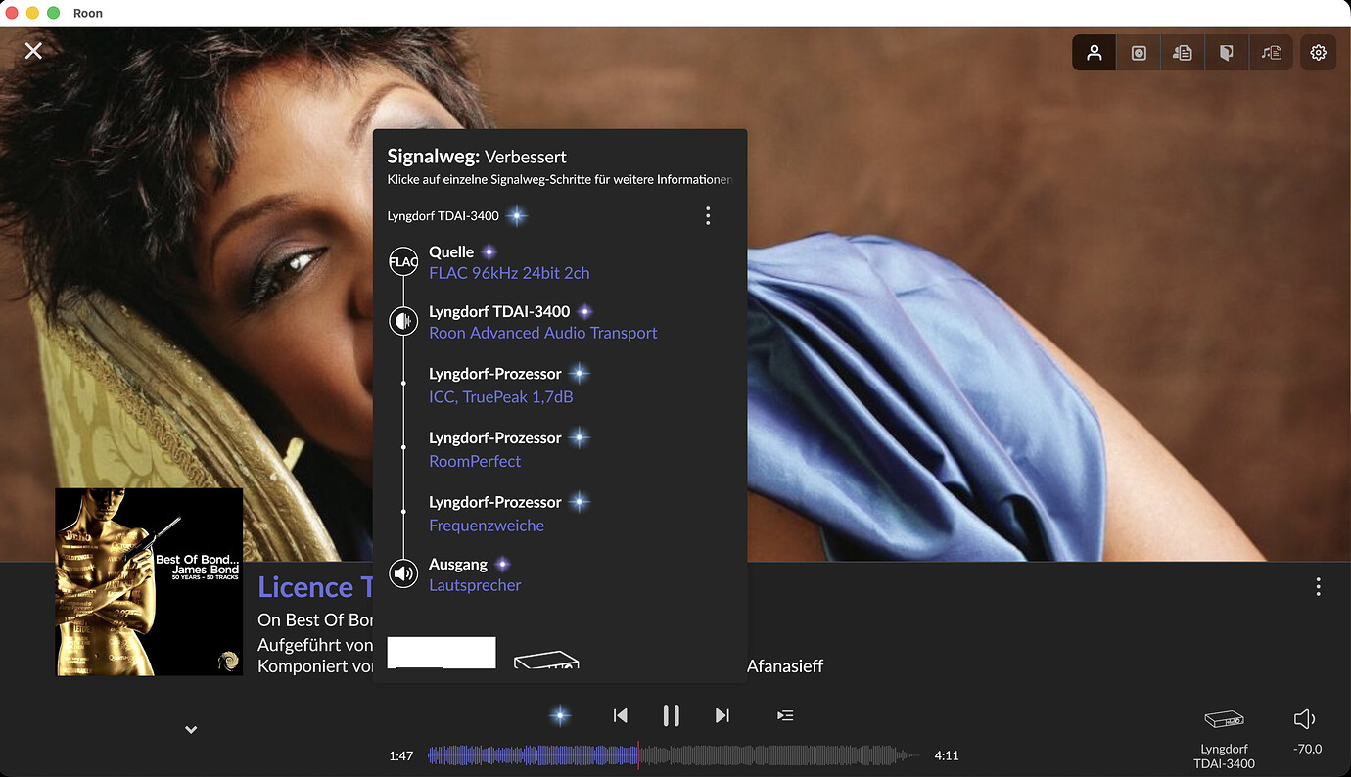Close the Now Playing view with X
Screen dimensions: 1351x777
33,50
